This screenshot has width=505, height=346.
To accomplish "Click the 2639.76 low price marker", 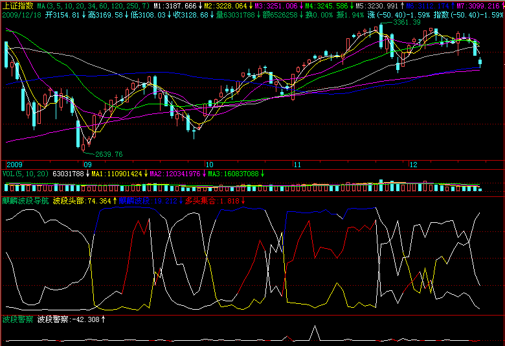I will [108, 154].
